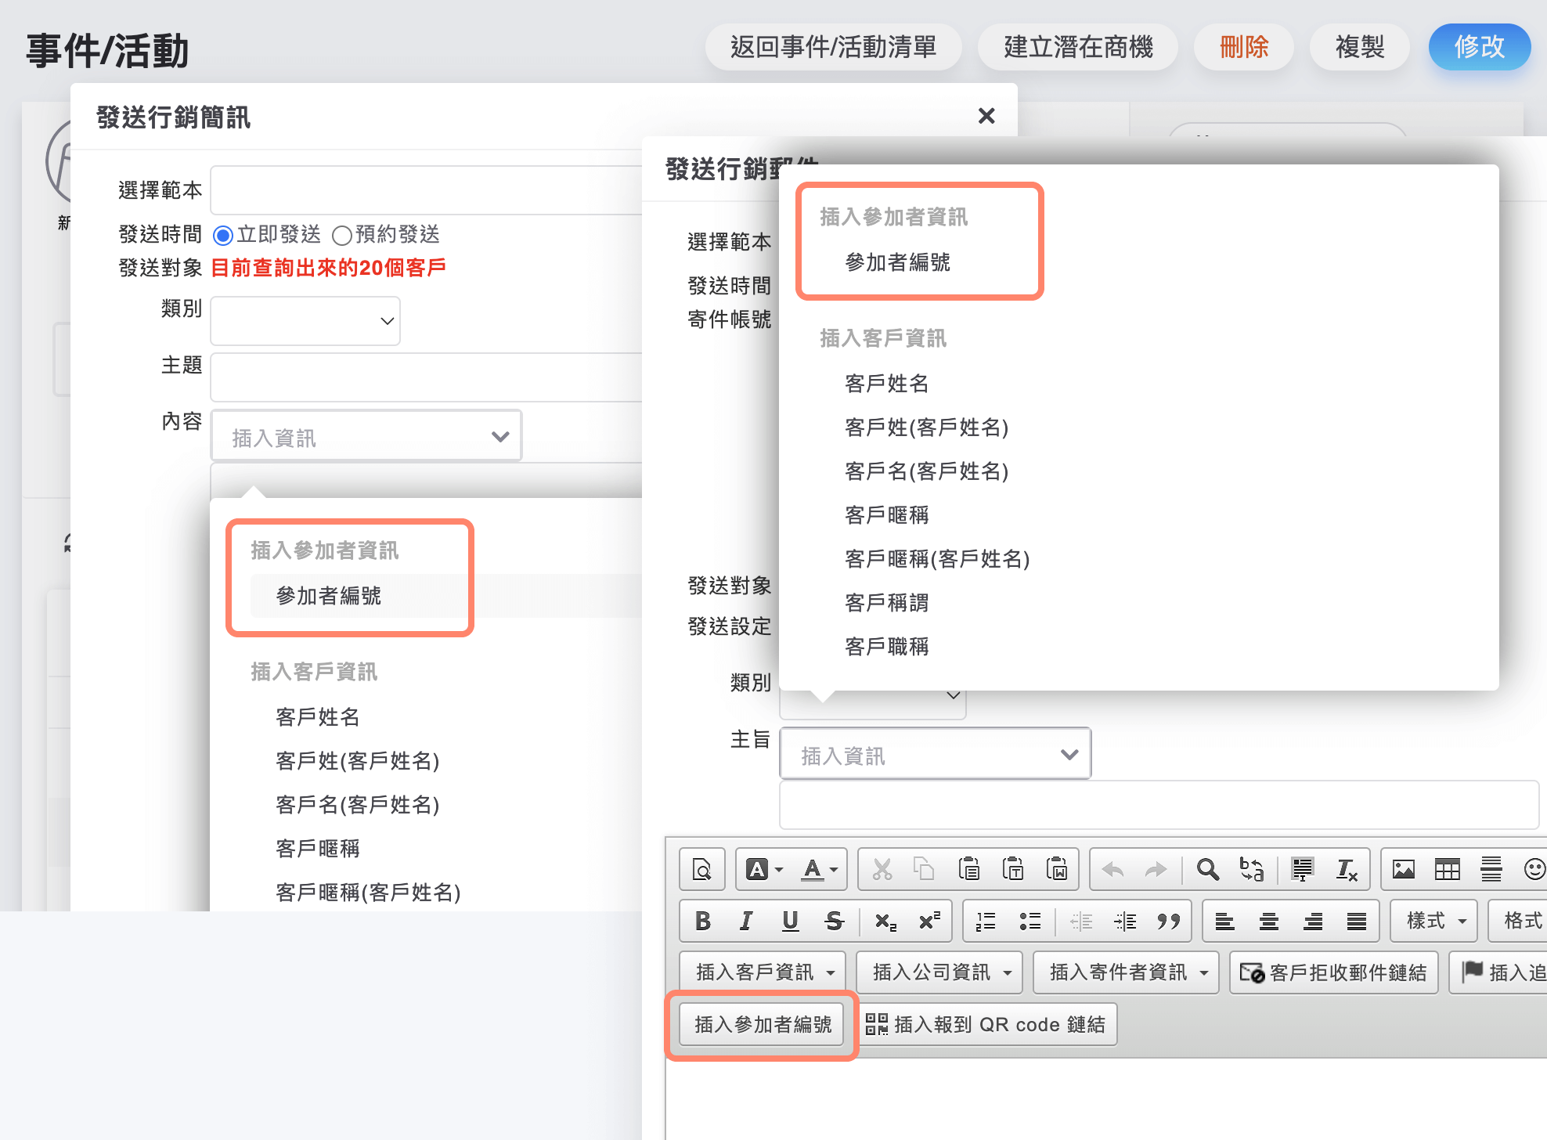Apply numbered list formatting

(984, 921)
